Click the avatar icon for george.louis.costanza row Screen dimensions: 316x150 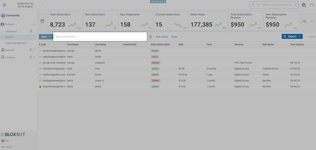40,63
